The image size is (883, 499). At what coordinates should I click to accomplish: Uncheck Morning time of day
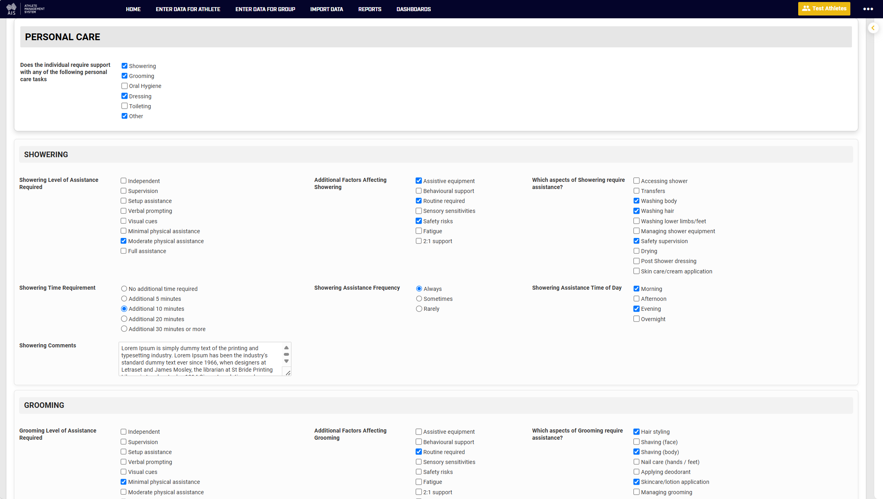coord(637,288)
